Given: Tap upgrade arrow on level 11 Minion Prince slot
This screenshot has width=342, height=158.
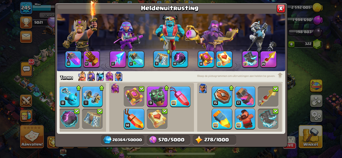Looking at the screenshot, I should click(168, 52).
